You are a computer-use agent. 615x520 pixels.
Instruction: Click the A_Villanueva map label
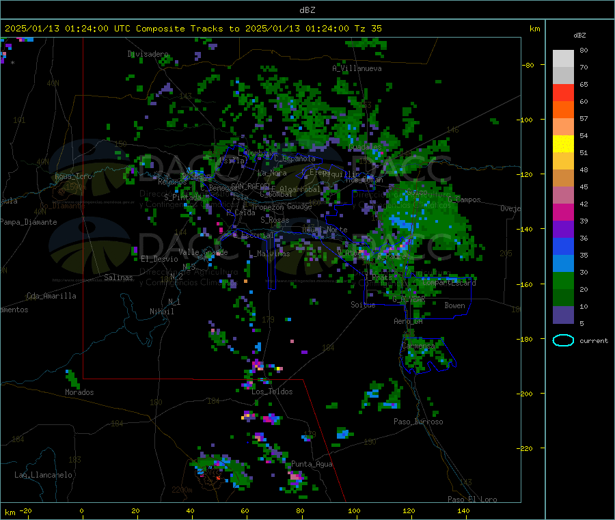(x=357, y=68)
